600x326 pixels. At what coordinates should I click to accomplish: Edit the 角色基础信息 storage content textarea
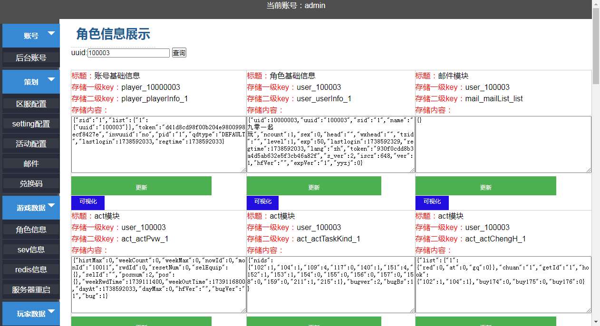[x=331, y=144]
